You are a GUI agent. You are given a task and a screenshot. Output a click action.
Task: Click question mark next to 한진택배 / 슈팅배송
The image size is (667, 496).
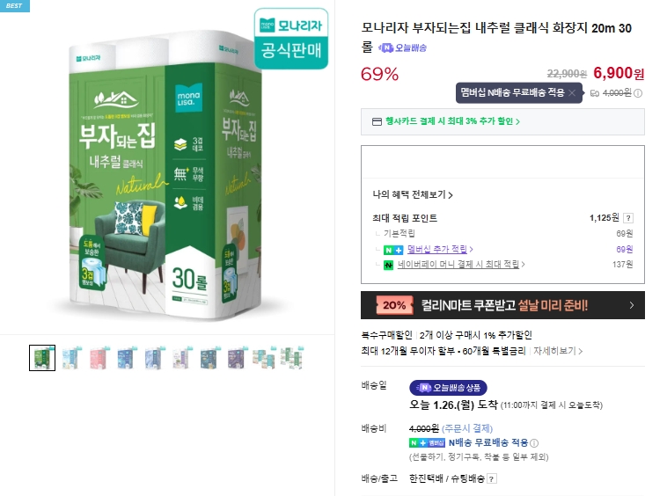tap(492, 478)
